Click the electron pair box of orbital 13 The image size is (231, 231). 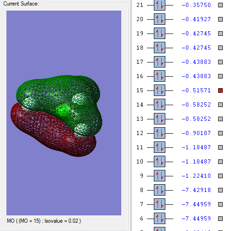point(159,119)
